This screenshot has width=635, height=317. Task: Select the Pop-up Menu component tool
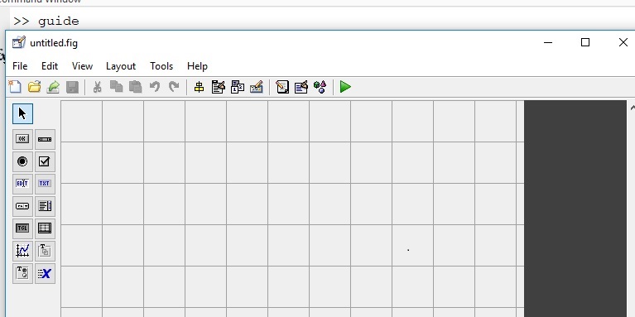coord(22,206)
